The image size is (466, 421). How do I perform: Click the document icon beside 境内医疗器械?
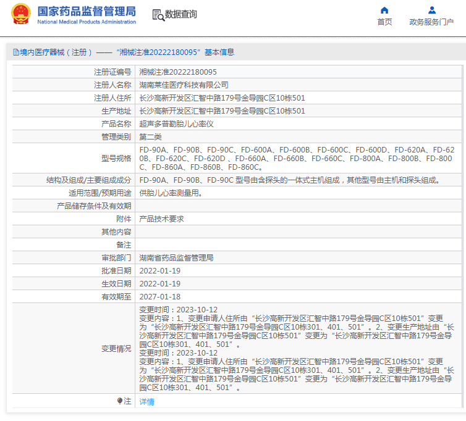click(x=15, y=52)
